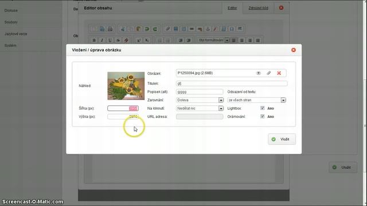
Task: Remove image with red X in Obrázek row
Action: click(x=279, y=73)
